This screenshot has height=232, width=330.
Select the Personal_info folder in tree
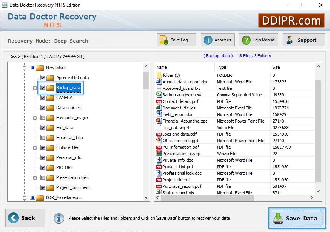pyautogui.click(x=69, y=157)
